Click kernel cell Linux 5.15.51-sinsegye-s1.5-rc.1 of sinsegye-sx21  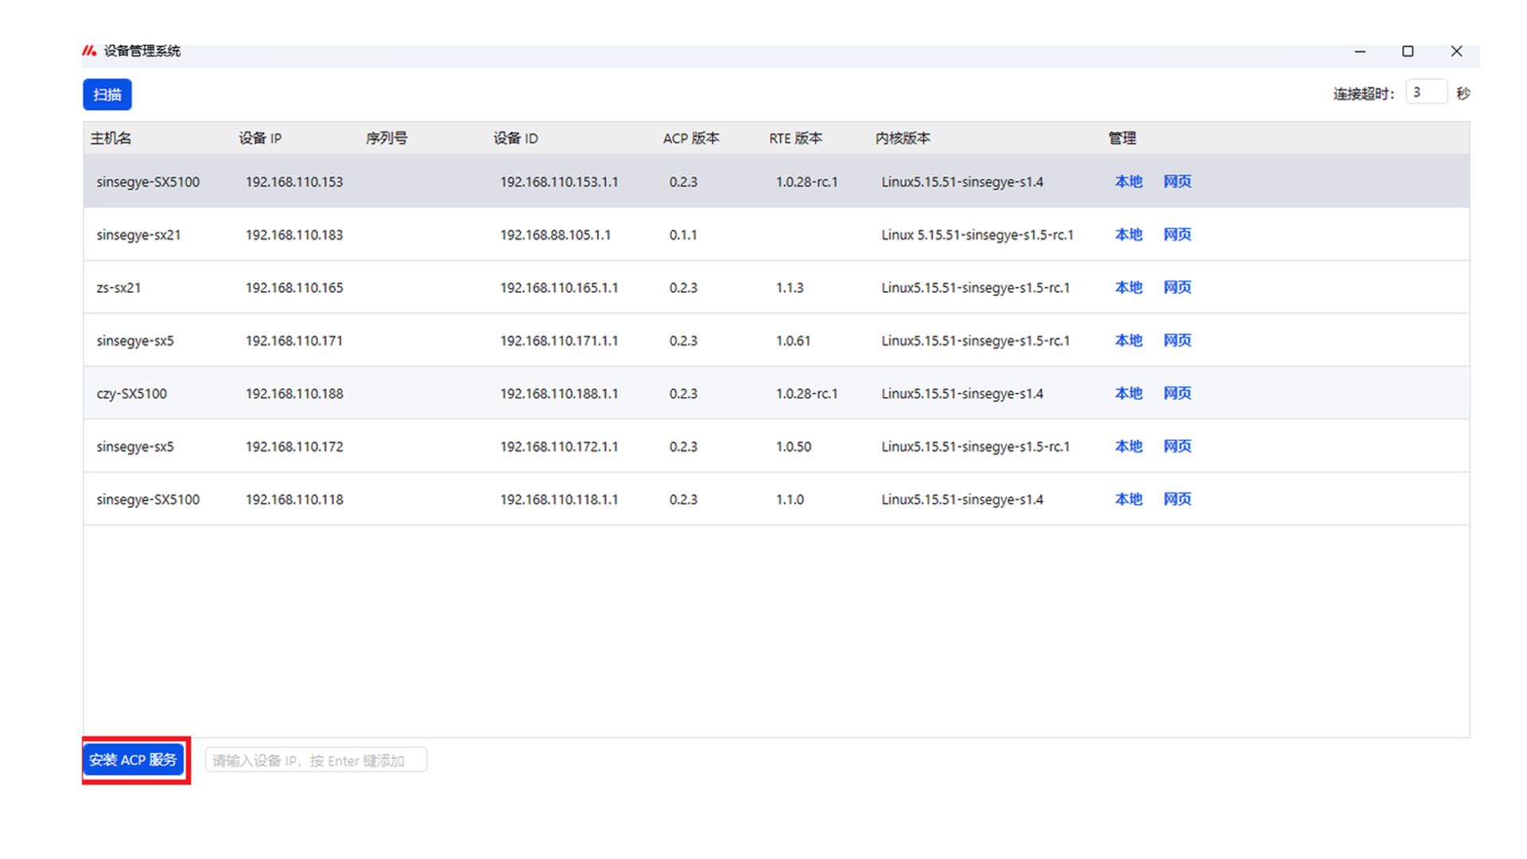[977, 235]
